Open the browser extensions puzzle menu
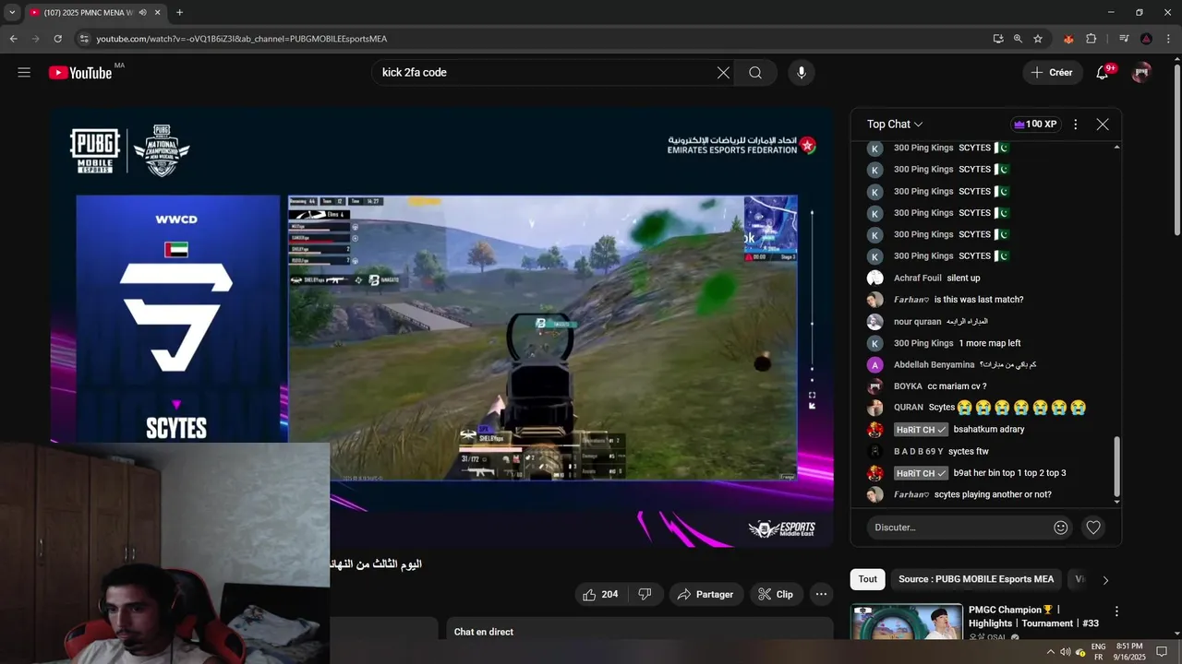The width and height of the screenshot is (1182, 664). pos(1092,39)
